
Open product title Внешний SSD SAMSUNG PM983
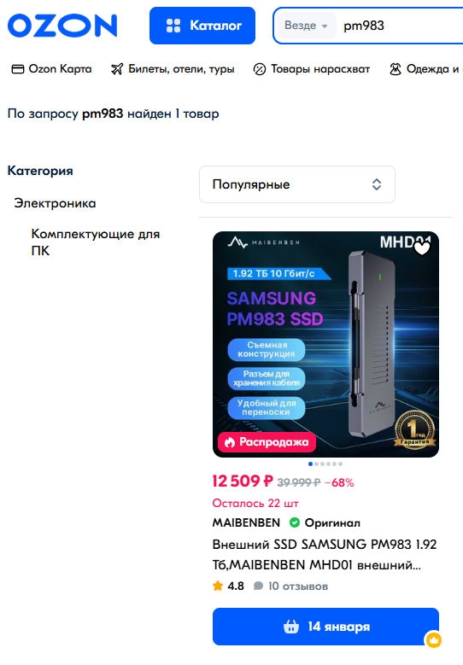point(325,555)
